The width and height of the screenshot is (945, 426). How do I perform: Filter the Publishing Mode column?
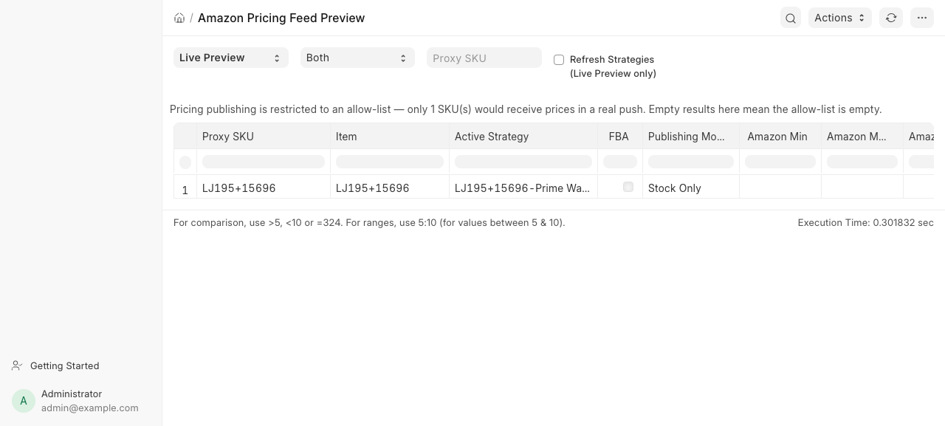click(x=691, y=162)
